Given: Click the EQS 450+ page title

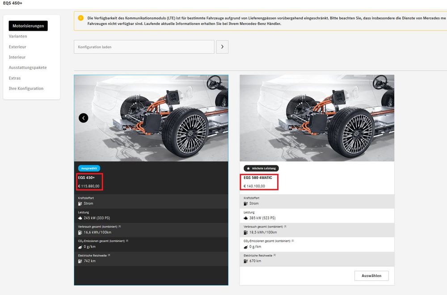Looking at the screenshot, I should tap(13, 3).
